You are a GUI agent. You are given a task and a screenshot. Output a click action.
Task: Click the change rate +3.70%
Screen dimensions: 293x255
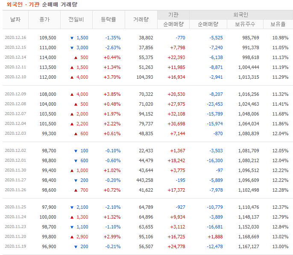tap(112, 77)
